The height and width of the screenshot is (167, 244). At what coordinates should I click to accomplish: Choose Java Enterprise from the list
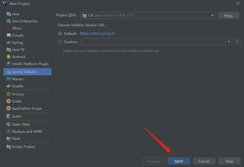pos(24,21)
